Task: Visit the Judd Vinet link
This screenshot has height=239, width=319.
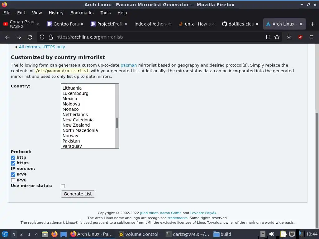Action: point(149,213)
